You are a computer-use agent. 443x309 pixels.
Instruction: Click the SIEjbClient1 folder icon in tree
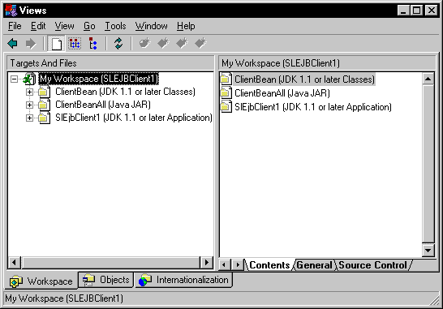tap(44, 118)
